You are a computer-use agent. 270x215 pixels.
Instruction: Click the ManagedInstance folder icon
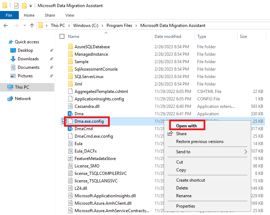pos(70,54)
